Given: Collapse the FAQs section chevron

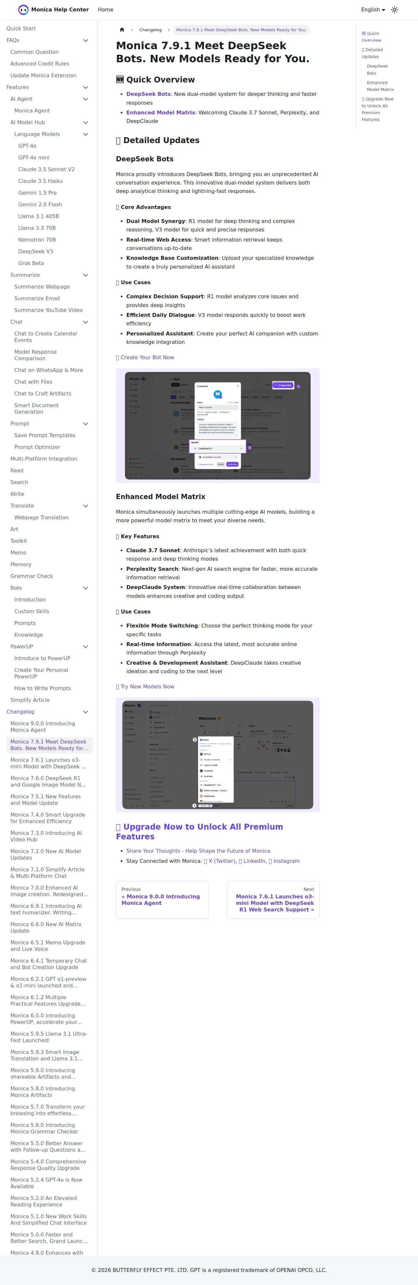Looking at the screenshot, I should coord(86,40).
